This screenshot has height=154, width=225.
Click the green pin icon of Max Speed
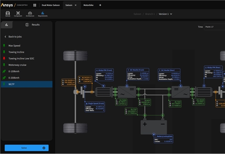click(x=4, y=46)
